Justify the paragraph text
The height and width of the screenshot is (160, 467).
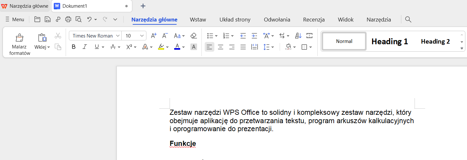click(243, 47)
